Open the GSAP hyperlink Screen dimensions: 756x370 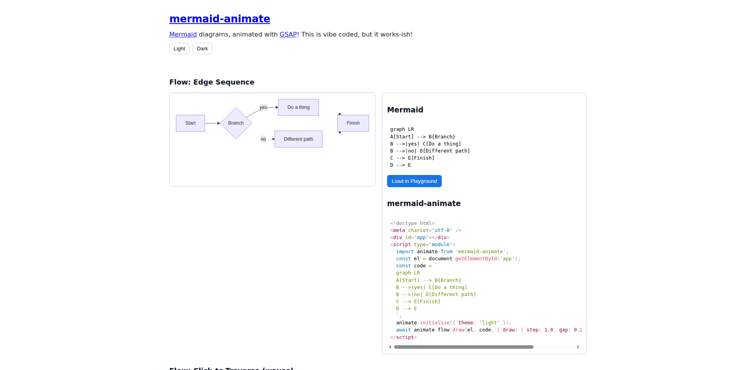288,35
